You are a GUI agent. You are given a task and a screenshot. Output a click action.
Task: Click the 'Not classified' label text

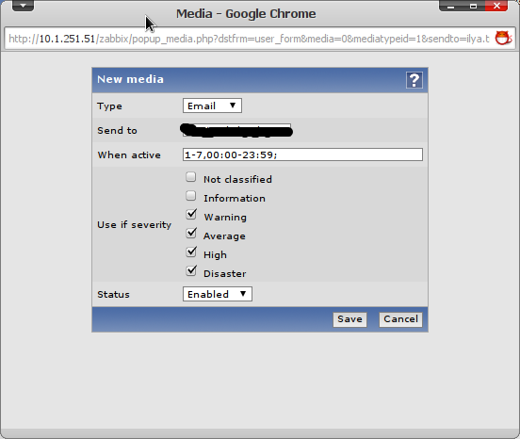pyautogui.click(x=237, y=179)
